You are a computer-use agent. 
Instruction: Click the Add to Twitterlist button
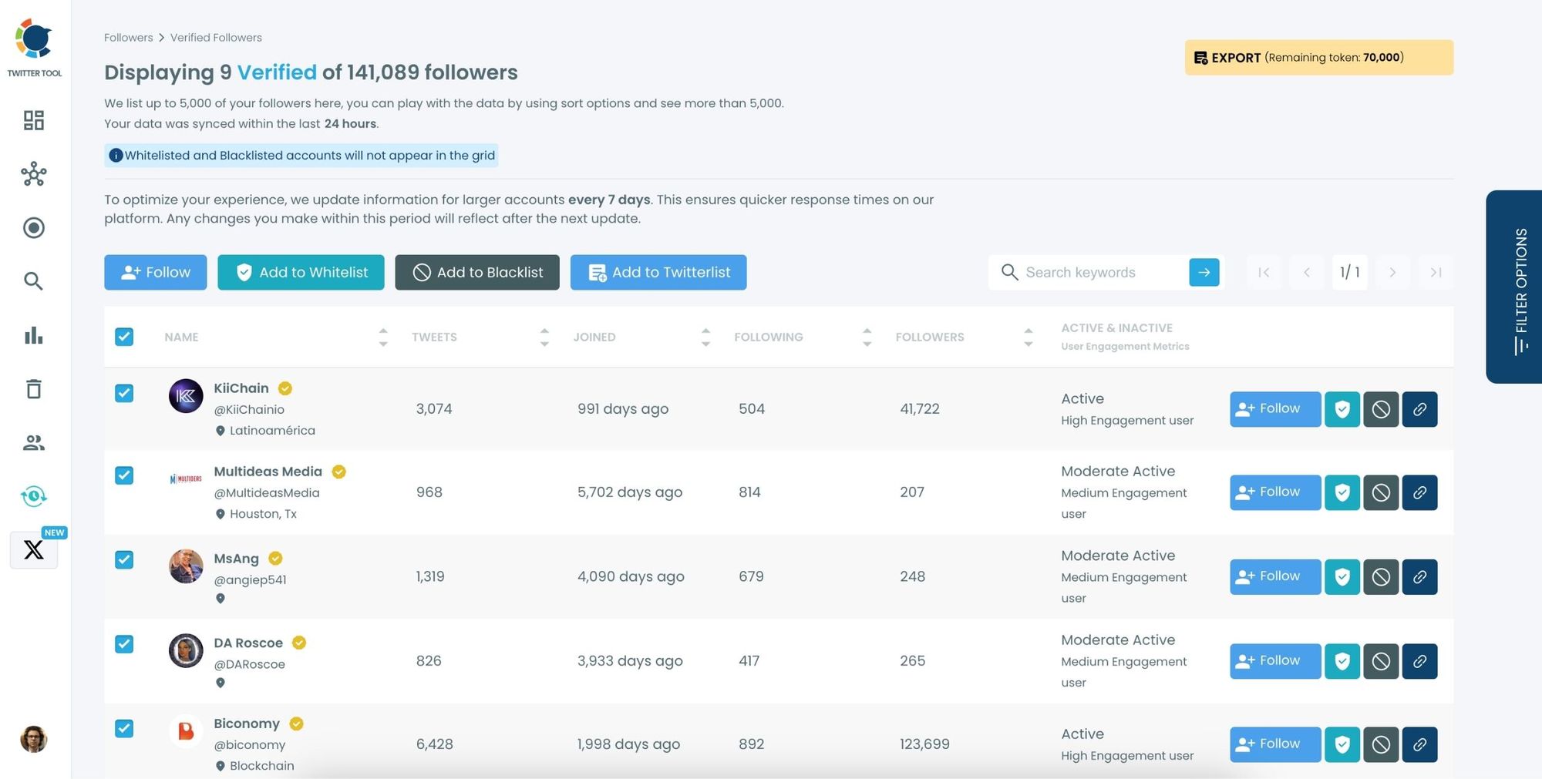tap(658, 272)
